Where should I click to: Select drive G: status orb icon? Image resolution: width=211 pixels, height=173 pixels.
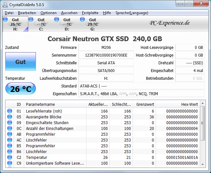[x=82, y=20]
